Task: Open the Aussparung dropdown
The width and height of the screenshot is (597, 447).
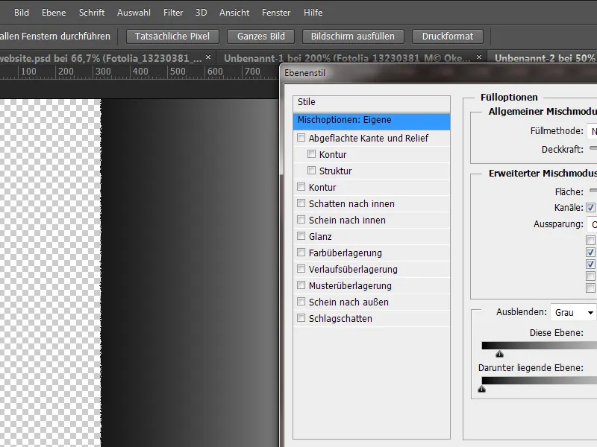Action: tap(592, 224)
